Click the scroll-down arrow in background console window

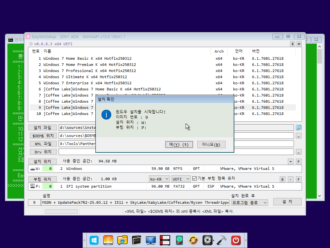click(319, 196)
